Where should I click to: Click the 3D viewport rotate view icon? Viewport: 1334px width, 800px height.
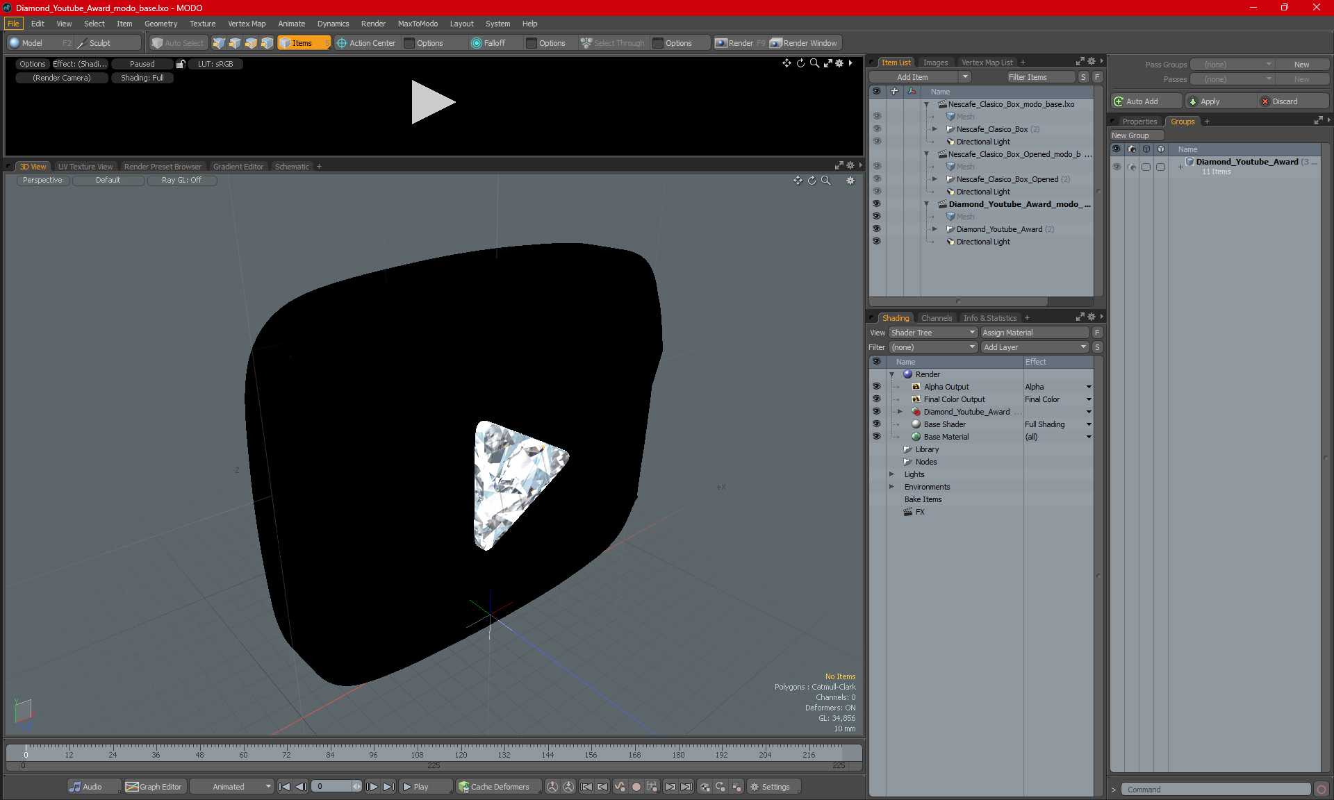(x=812, y=181)
